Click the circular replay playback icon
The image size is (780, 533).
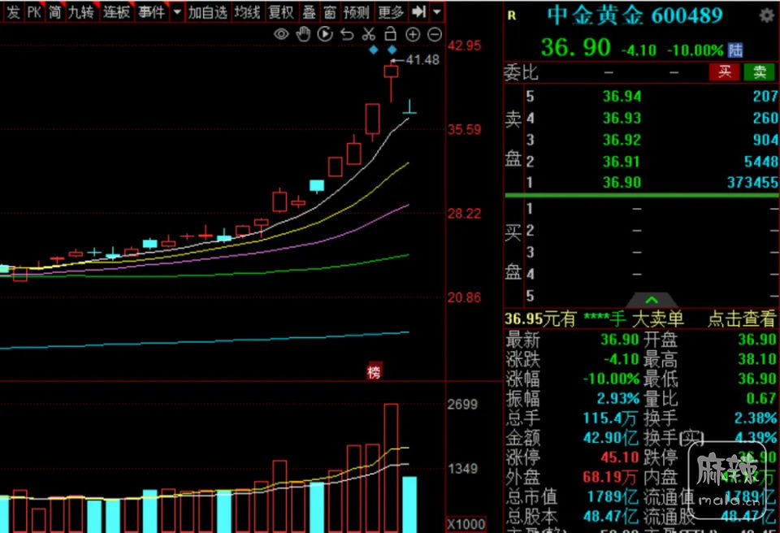click(x=325, y=34)
